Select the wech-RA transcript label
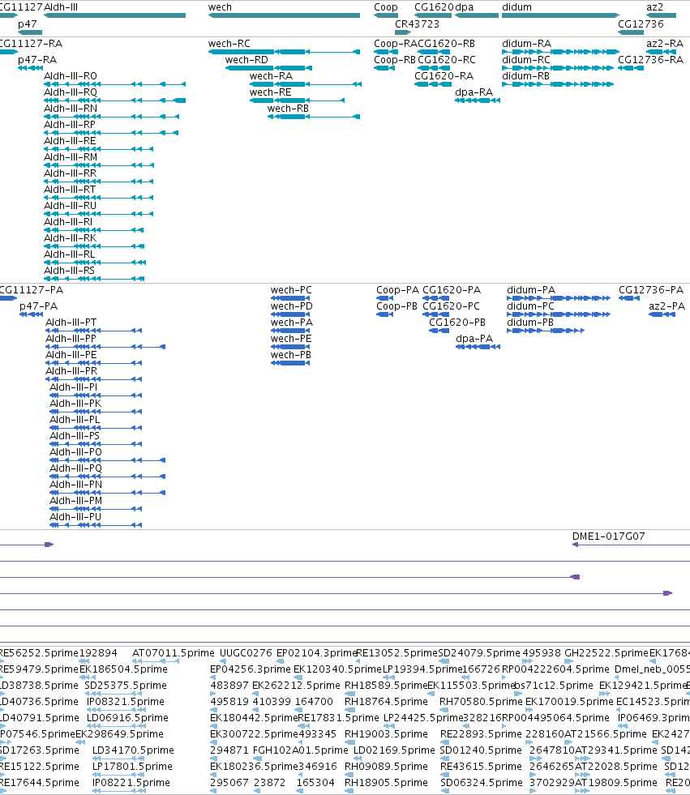690x795 pixels. pos(271,76)
